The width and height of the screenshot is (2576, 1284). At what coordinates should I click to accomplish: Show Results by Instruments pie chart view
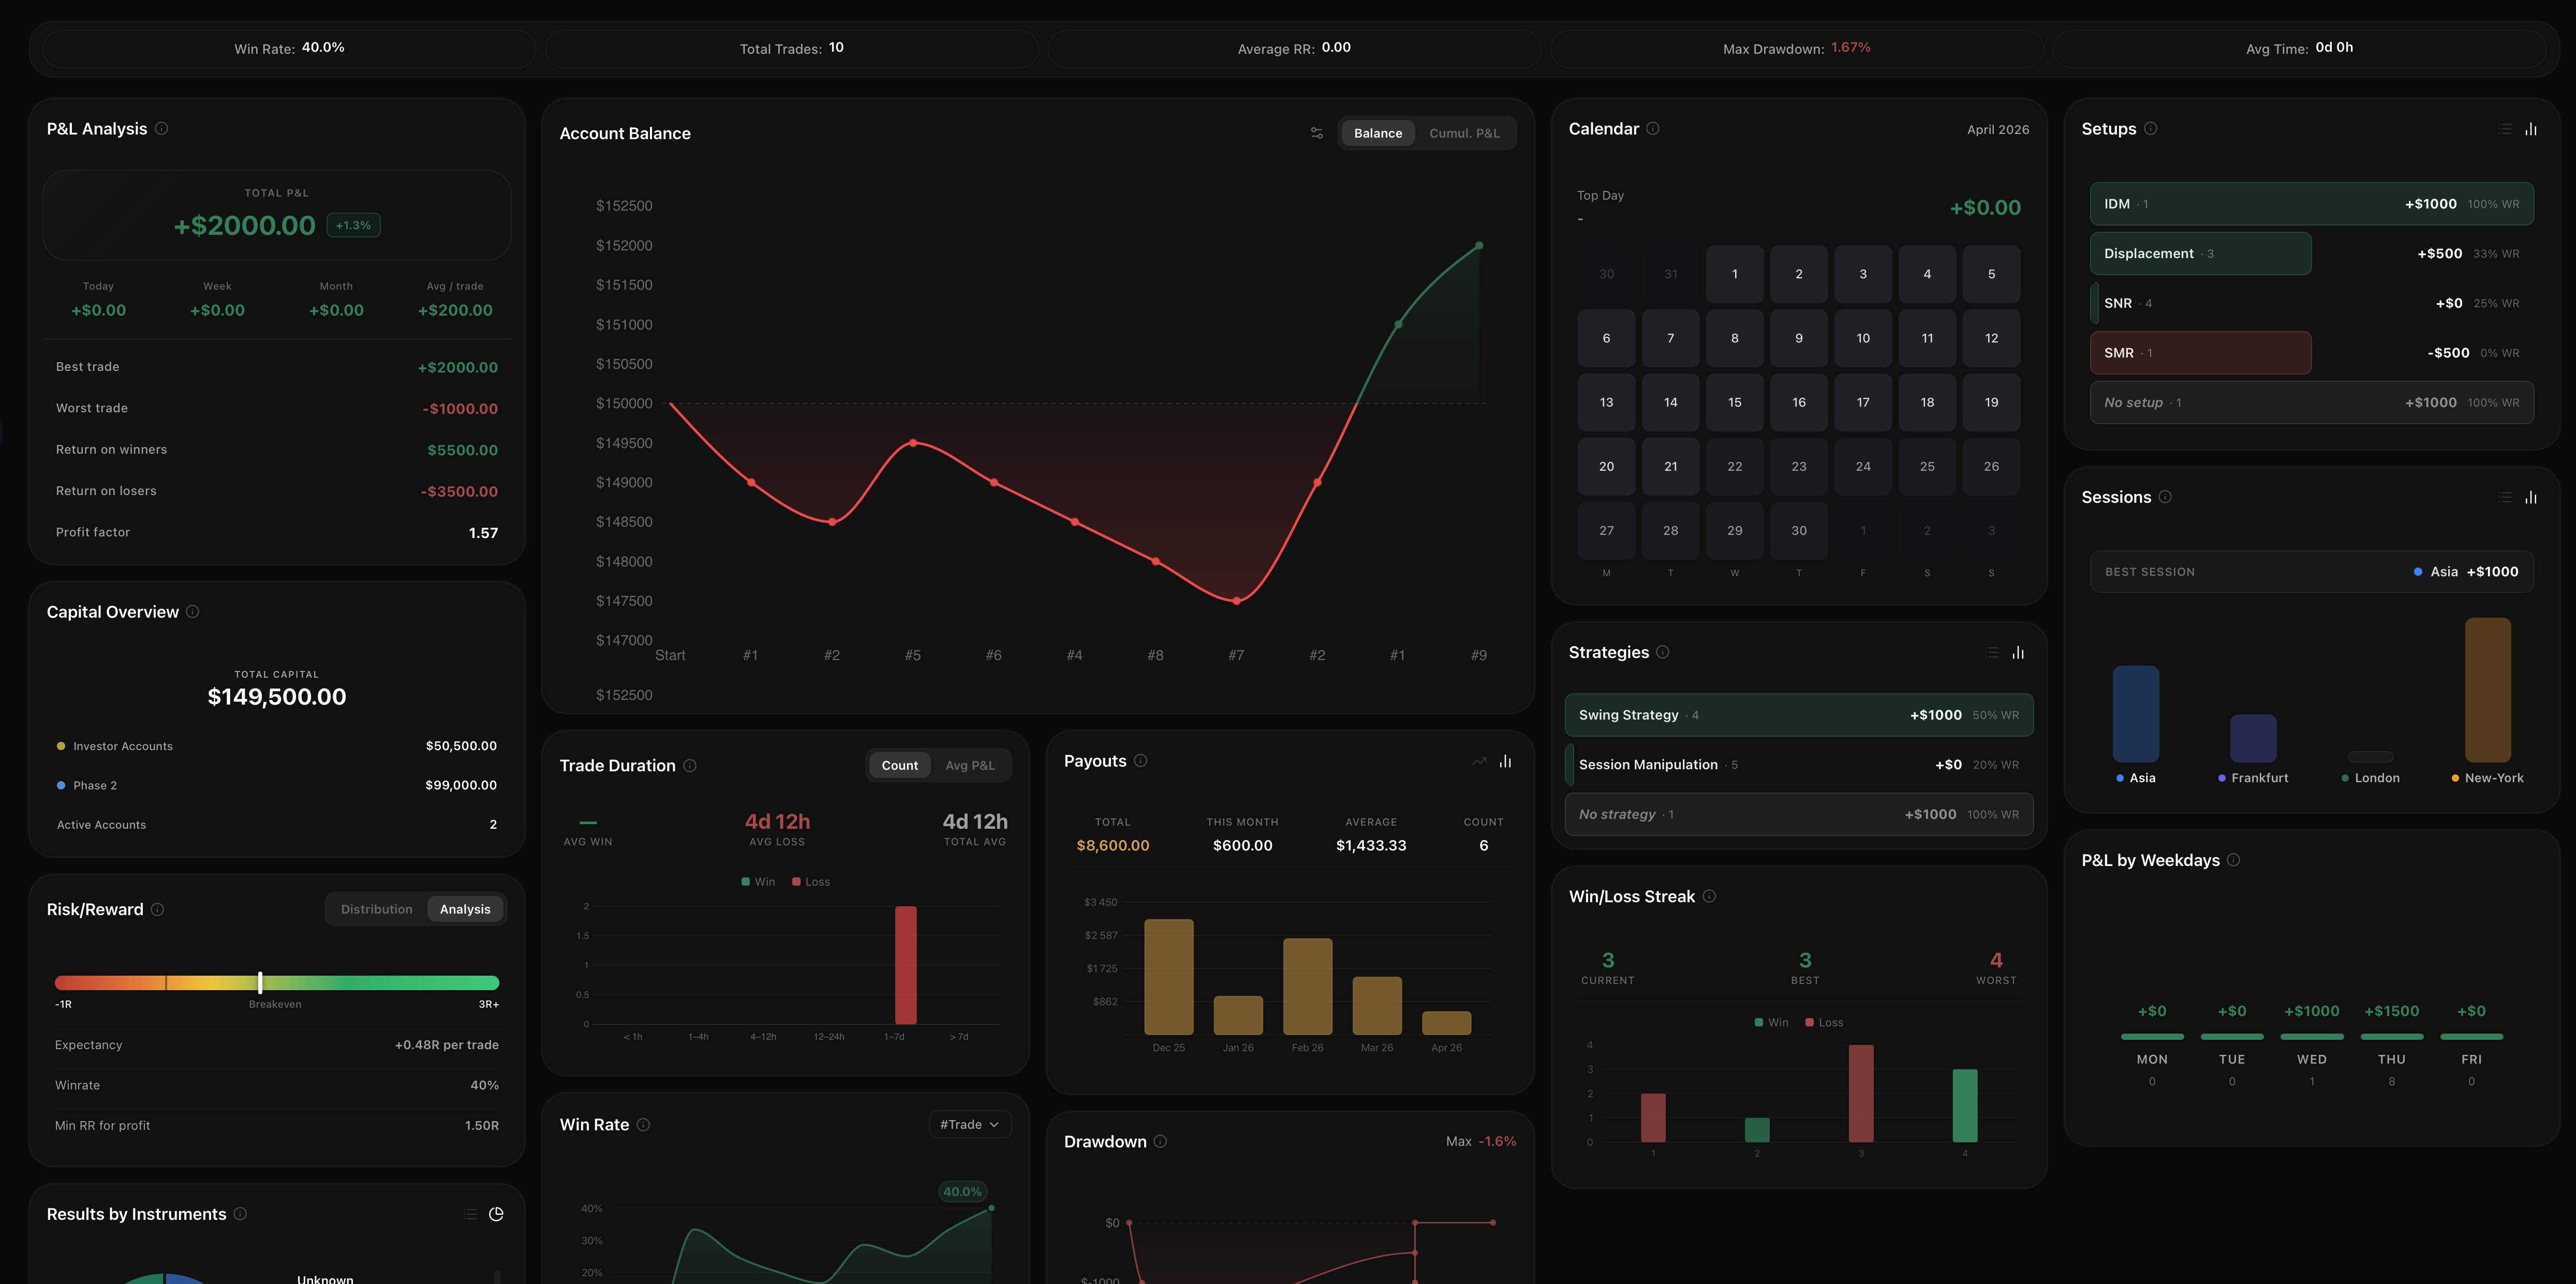(496, 1214)
